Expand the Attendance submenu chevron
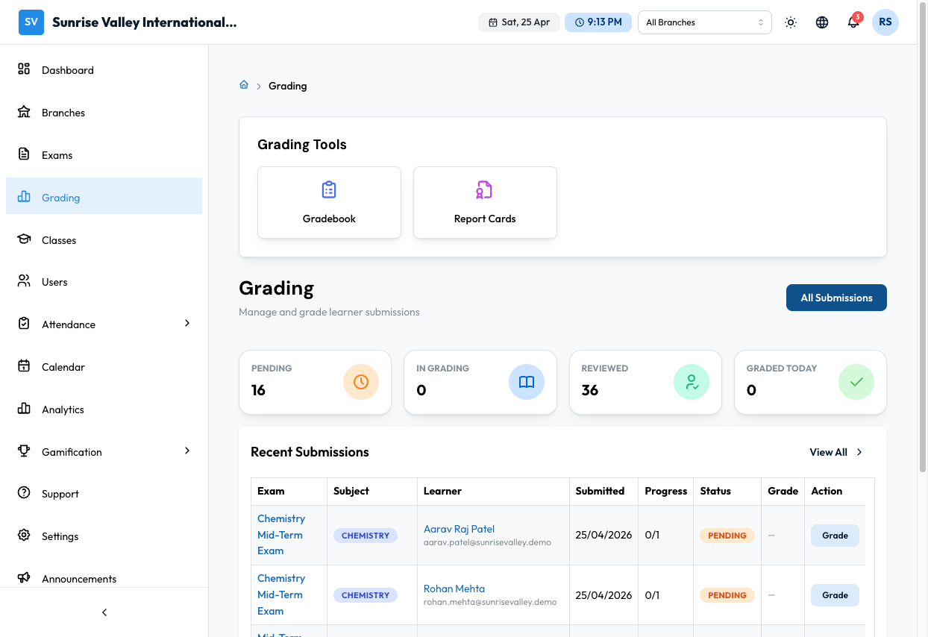 pos(187,324)
